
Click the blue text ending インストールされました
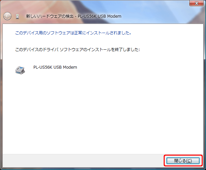(73, 33)
